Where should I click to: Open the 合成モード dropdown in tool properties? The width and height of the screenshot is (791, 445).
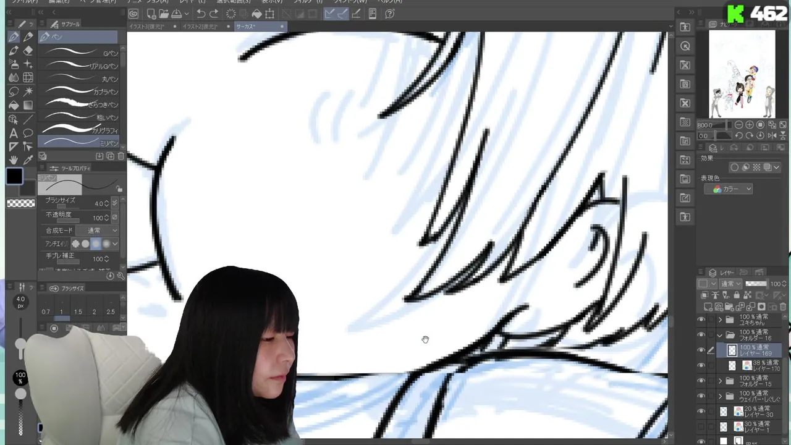pos(96,231)
